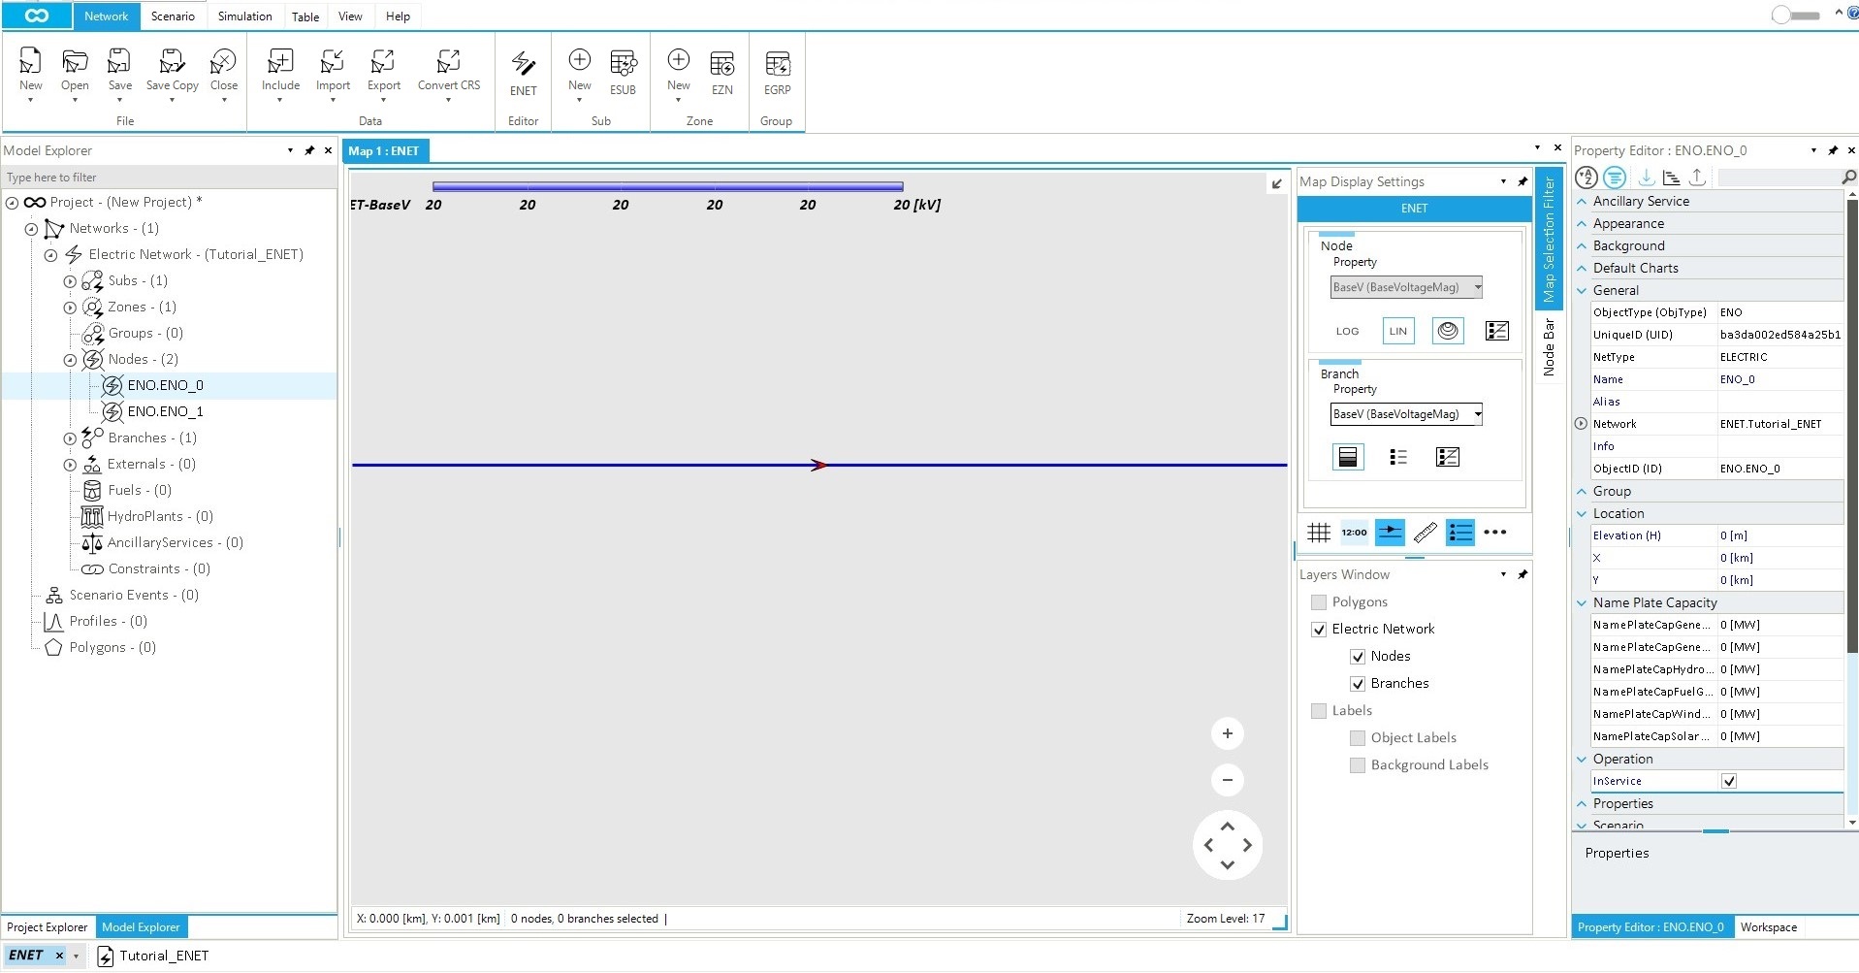Uncheck the InService property
The image size is (1859, 973).
tap(1728, 781)
